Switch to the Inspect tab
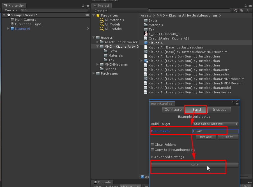The height and width of the screenshot is (187, 253). 219,110
